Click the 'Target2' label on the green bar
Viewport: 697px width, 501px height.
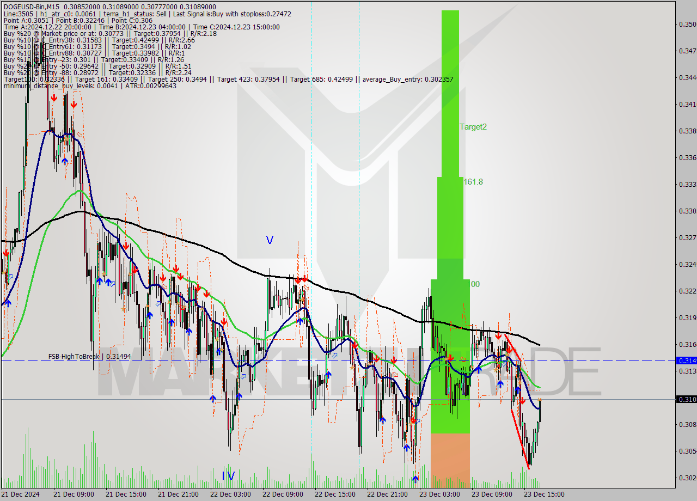473,127
